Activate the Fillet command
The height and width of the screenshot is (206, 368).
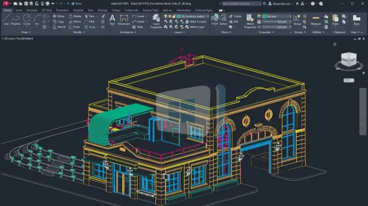coord(90,22)
